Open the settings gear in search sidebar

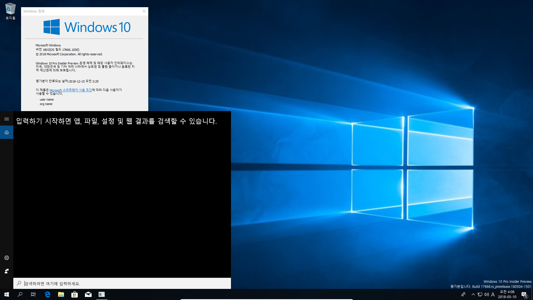7,258
